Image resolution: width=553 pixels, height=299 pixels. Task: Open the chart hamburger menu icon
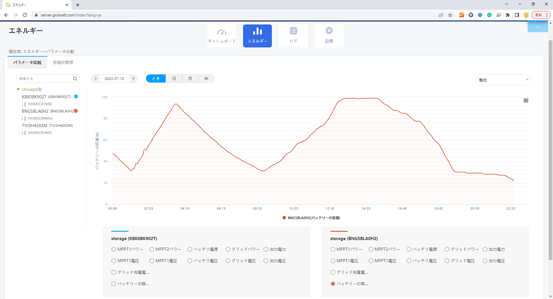tap(526, 101)
